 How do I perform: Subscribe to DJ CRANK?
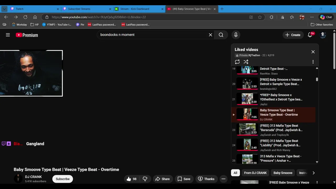pos(62,179)
